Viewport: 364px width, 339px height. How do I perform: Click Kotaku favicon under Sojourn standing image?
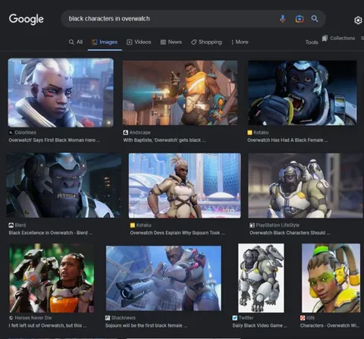click(x=133, y=225)
